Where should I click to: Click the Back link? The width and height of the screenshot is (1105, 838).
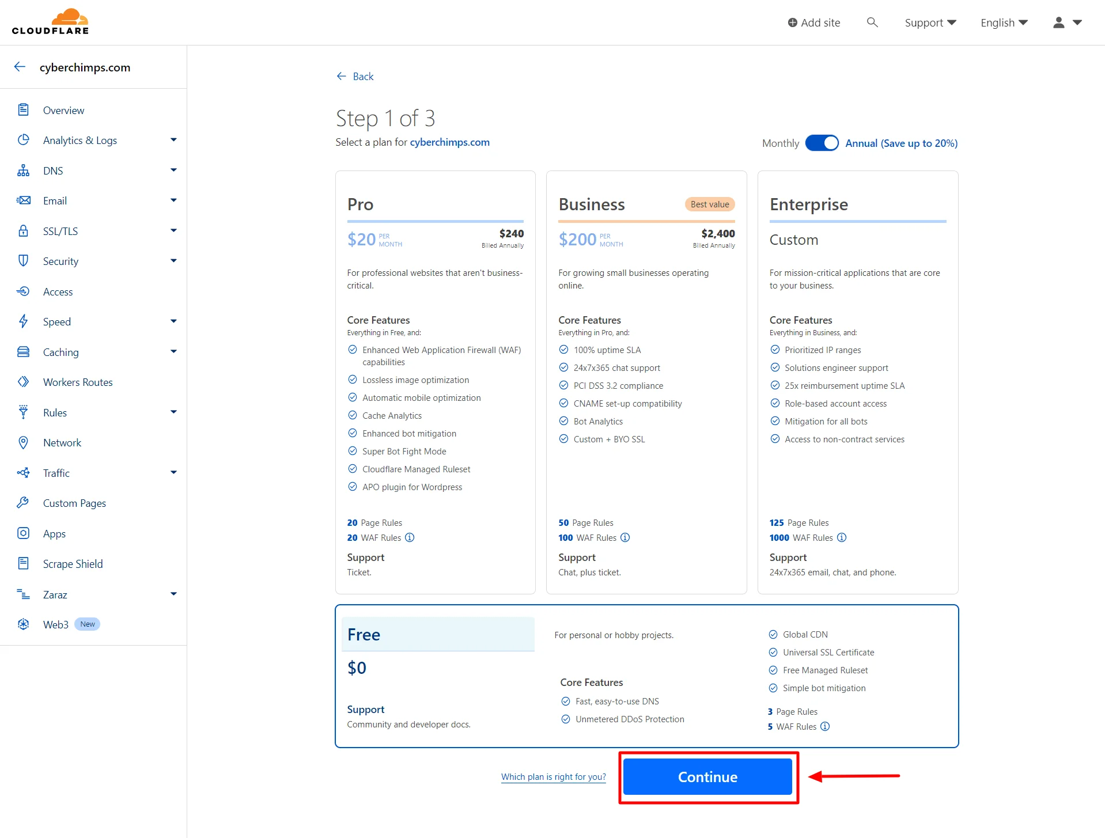click(x=355, y=77)
